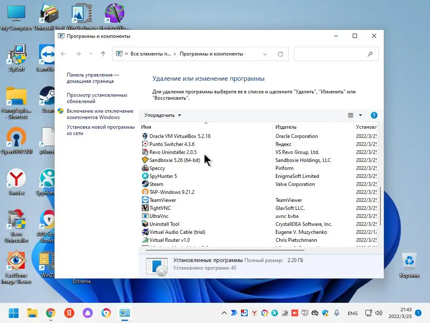Open Просмотр установленных обновлений link
The image size is (430, 323).
tap(97, 98)
